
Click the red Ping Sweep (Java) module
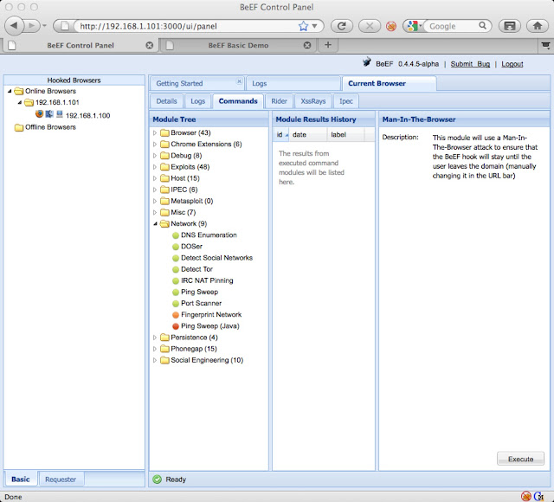pyautogui.click(x=210, y=326)
